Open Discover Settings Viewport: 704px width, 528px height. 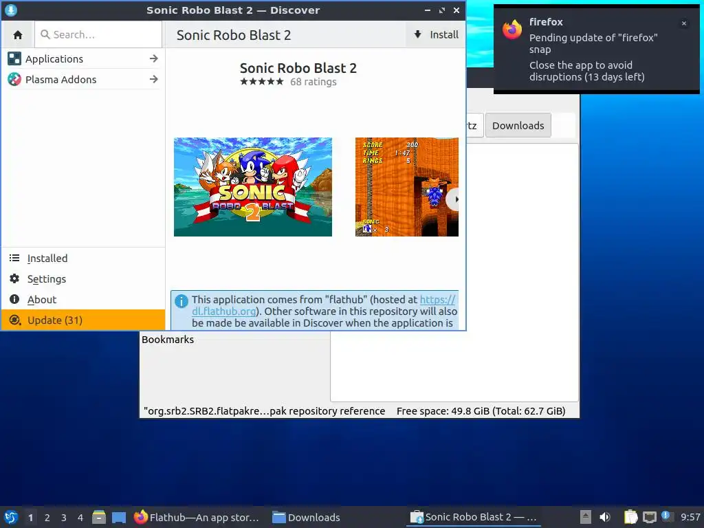pyautogui.click(x=83, y=279)
